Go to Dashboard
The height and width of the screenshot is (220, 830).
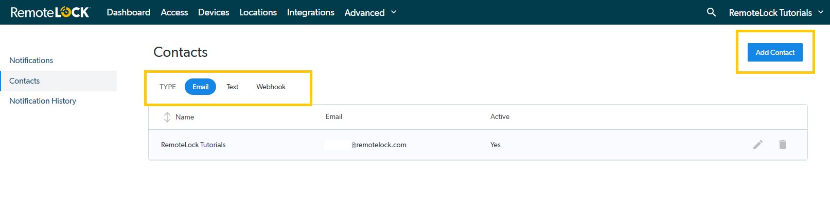pos(129,12)
